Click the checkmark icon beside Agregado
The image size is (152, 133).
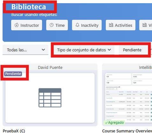106,123
